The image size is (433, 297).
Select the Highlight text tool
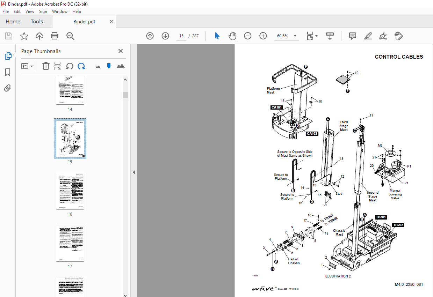click(x=368, y=36)
